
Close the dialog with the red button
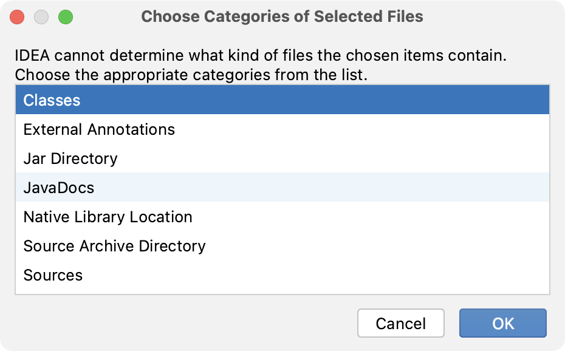(x=17, y=17)
